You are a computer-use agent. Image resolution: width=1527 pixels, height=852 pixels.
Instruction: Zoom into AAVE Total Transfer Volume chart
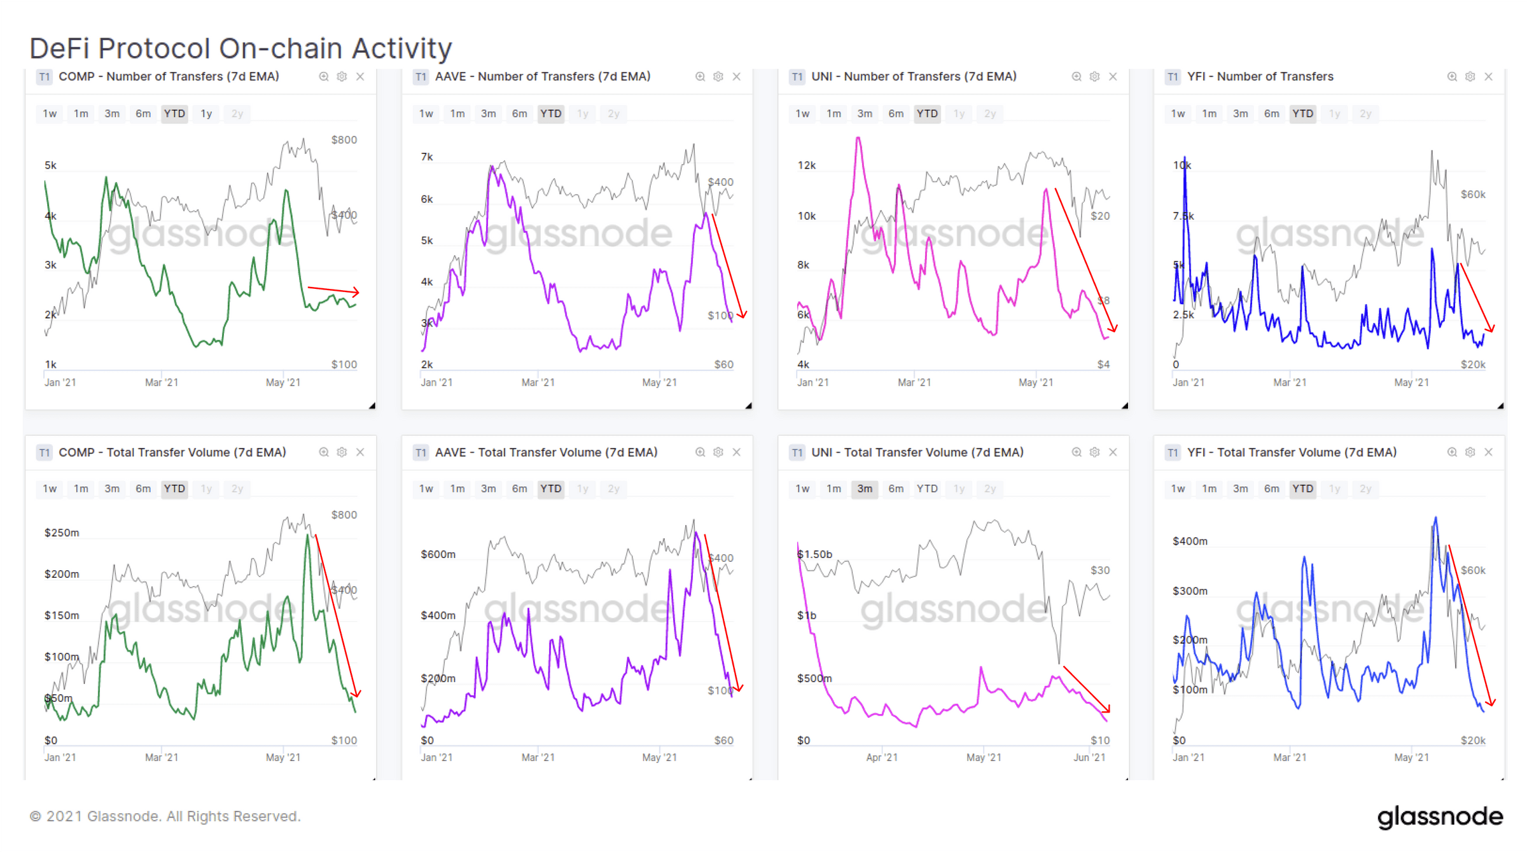[701, 452]
